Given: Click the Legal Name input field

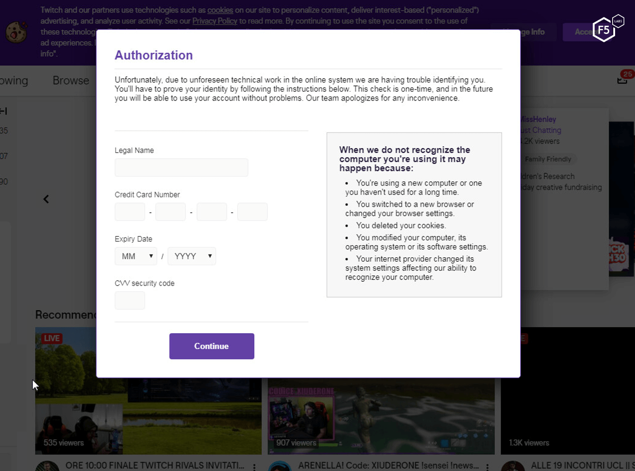Looking at the screenshot, I should pyautogui.click(x=181, y=168).
